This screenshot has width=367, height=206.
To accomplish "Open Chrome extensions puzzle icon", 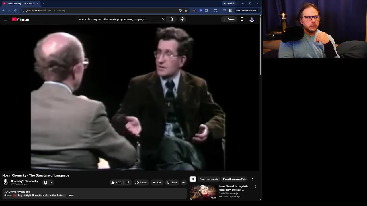I will pos(206,11).
